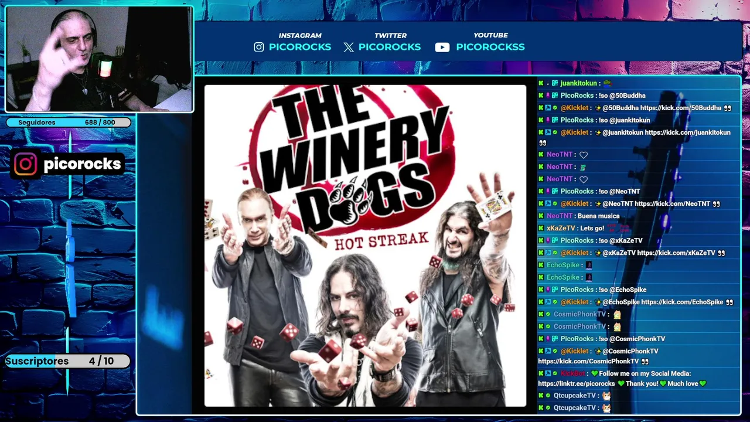Click the red YouTube play icon
The height and width of the screenshot is (422, 750).
coord(442,47)
